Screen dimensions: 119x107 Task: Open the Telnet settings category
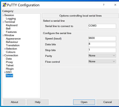pyautogui.click(x=10, y=65)
